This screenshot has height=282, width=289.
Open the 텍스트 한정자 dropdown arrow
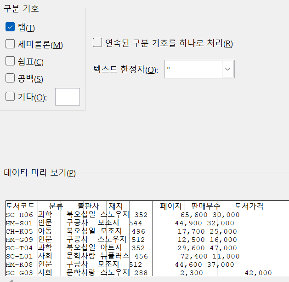pos(228,69)
